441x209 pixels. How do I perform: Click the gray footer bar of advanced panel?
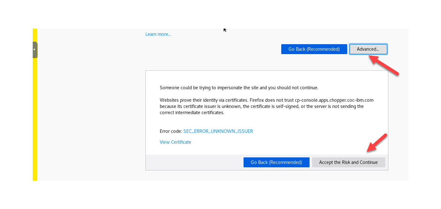pyautogui.click(x=193, y=162)
